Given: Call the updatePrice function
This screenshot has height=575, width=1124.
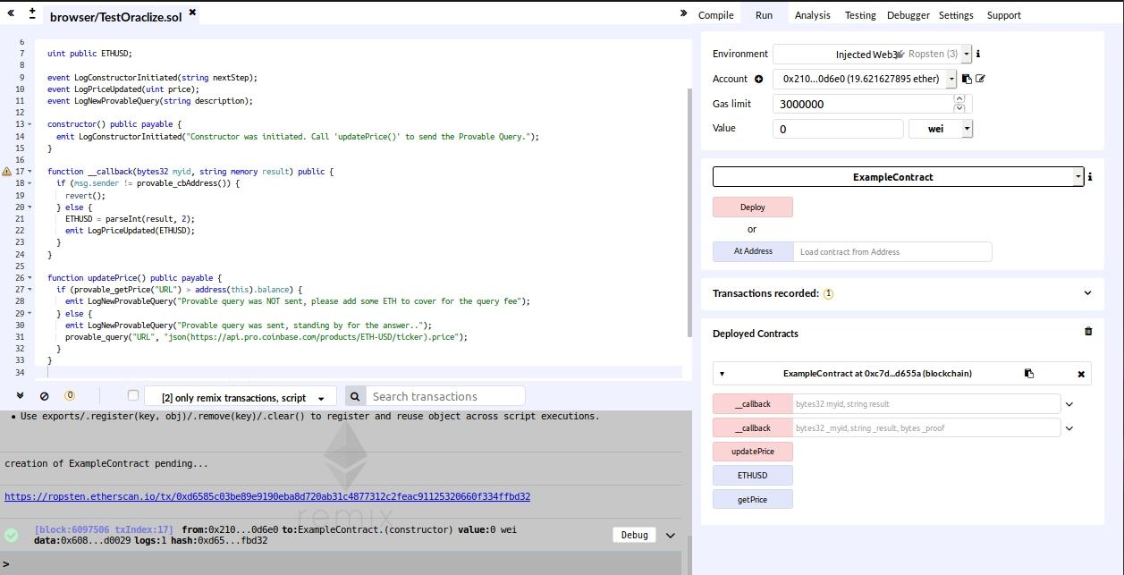Looking at the screenshot, I should [753, 452].
